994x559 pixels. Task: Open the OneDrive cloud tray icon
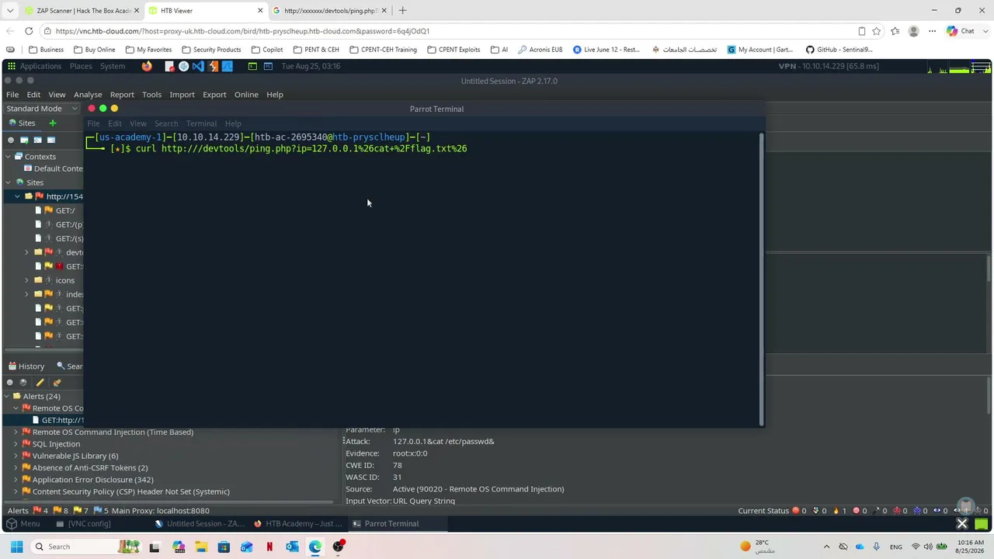coord(860,547)
